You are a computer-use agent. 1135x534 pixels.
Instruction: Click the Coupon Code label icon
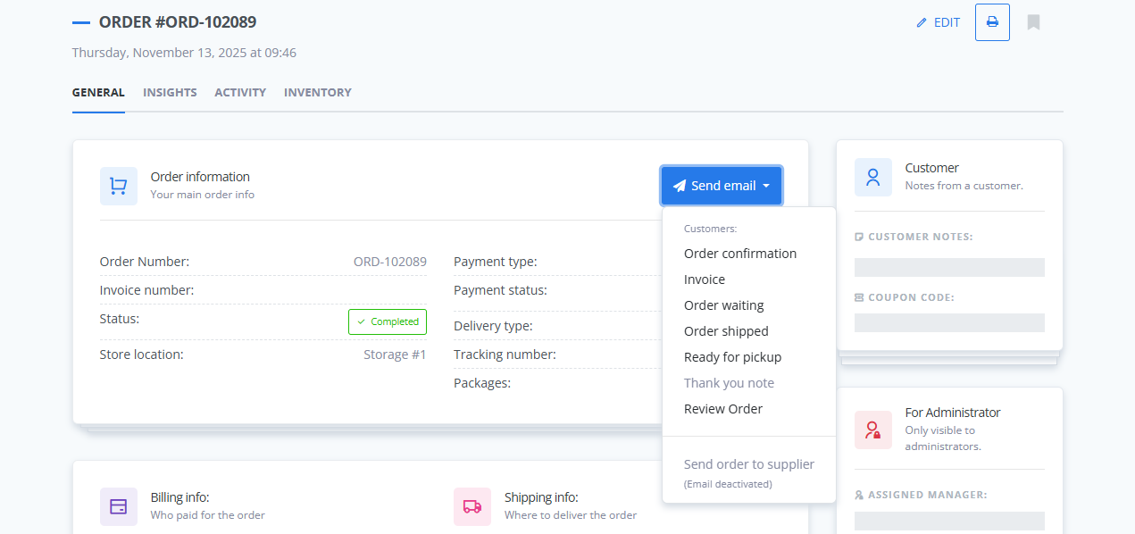coord(858,296)
